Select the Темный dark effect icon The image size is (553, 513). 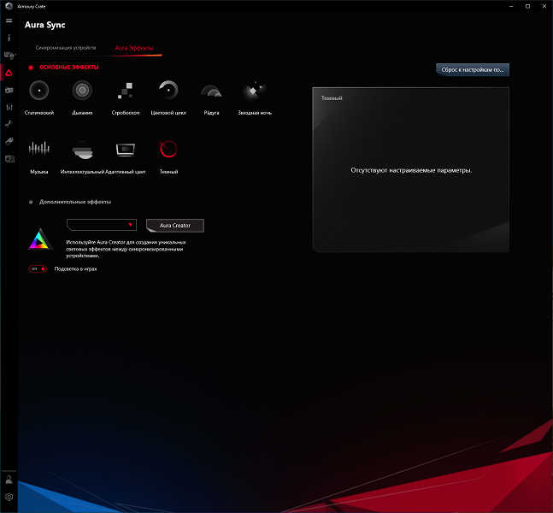[x=168, y=149]
